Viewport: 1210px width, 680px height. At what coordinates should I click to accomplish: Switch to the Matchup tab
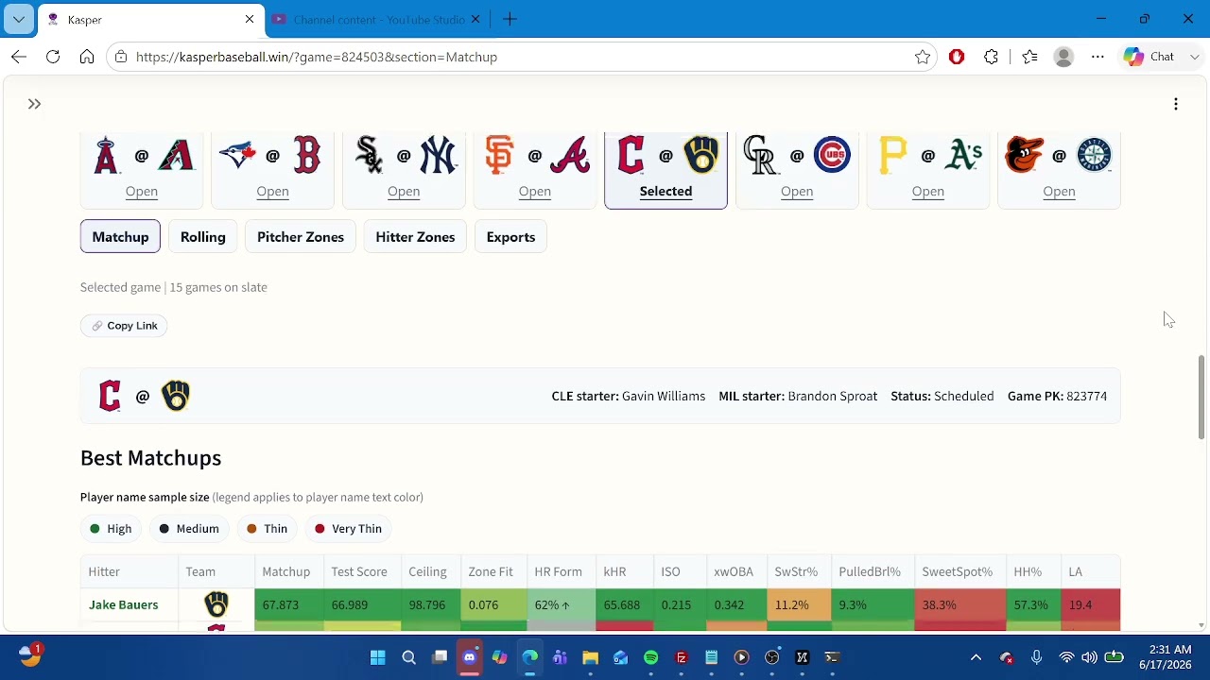[x=120, y=237]
